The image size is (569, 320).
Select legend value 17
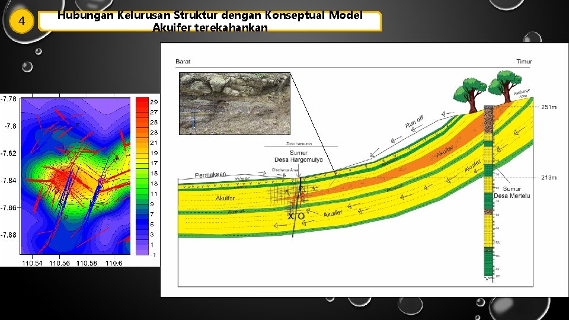tap(154, 164)
